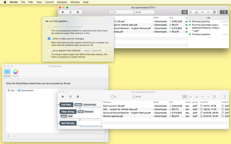The width and height of the screenshot is (231, 144).
Task: Open bottom window title 'My downloaded PDFs' dropdown
Action: point(144,92)
